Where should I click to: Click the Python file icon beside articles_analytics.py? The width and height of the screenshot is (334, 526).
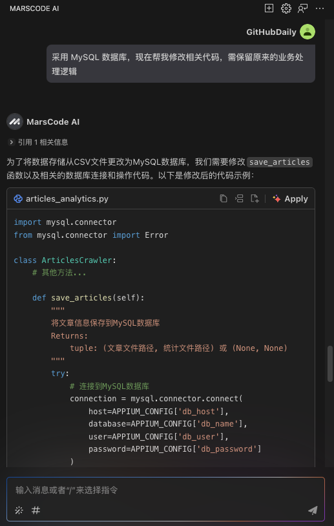(x=18, y=198)
